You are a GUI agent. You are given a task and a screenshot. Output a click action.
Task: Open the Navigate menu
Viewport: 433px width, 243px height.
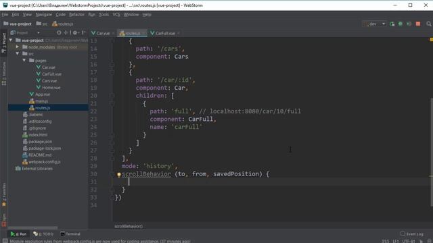pos(43,14)
